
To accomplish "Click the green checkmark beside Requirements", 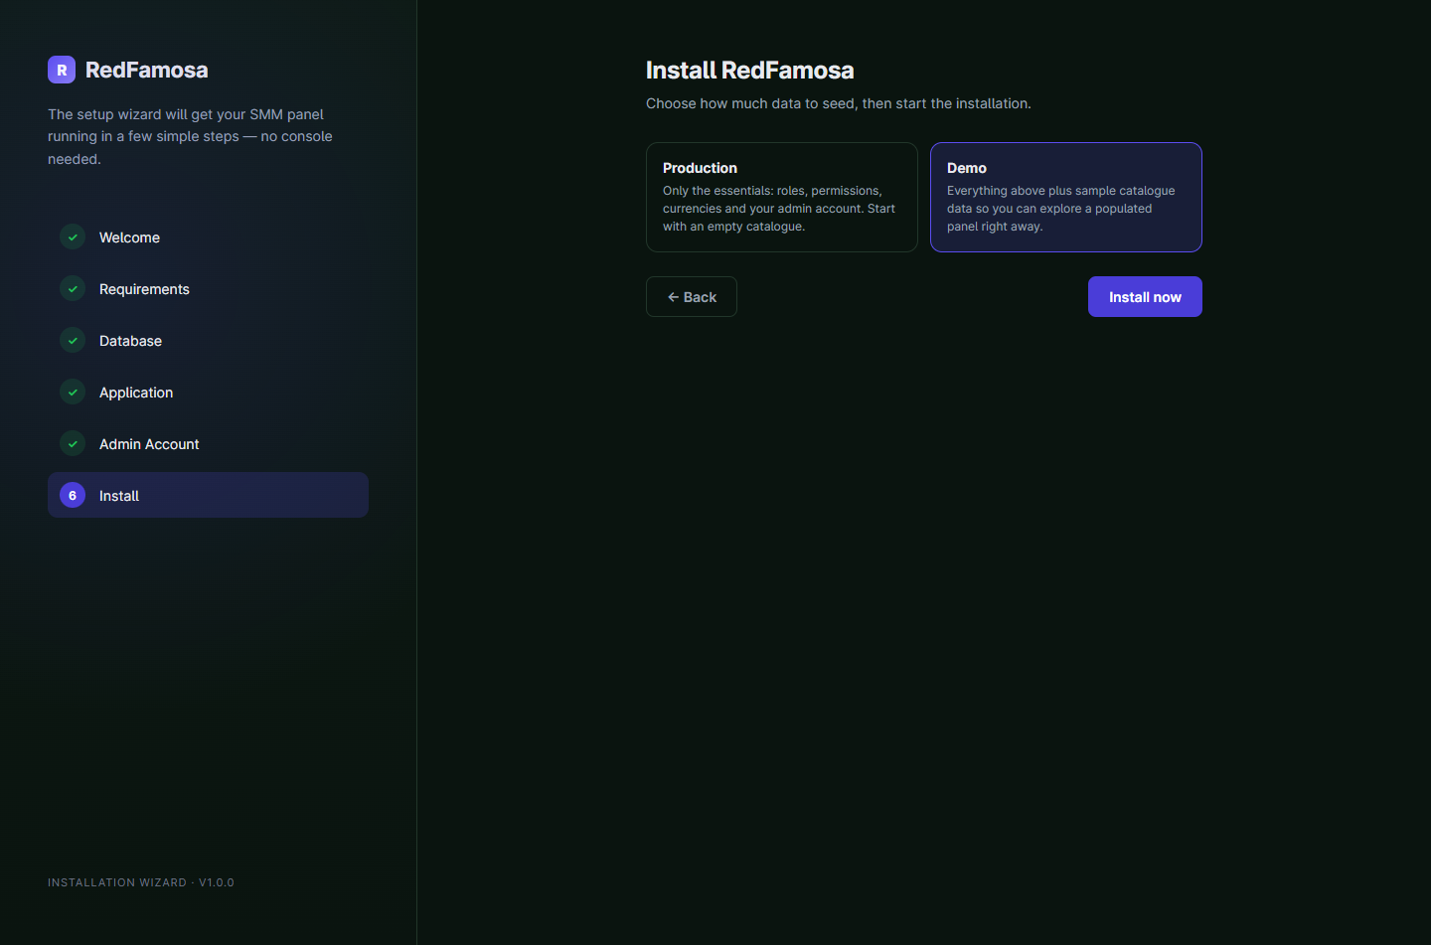I will tap(73, 289).
